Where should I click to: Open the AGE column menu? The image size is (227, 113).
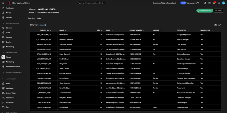[x=101, y=30]
